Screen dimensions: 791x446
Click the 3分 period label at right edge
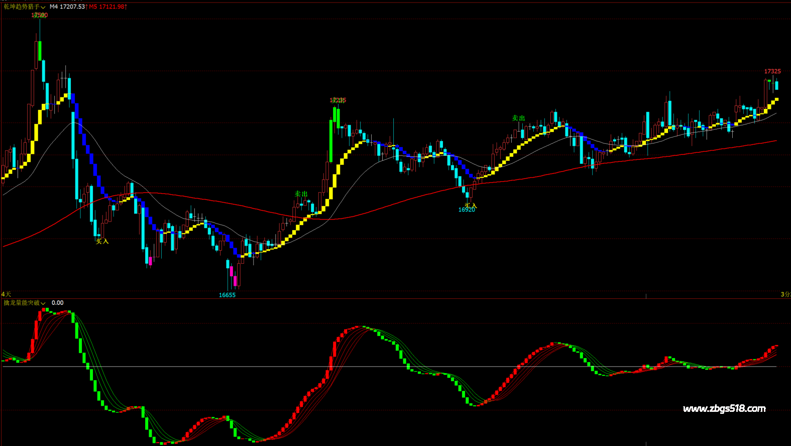(785, 294)
